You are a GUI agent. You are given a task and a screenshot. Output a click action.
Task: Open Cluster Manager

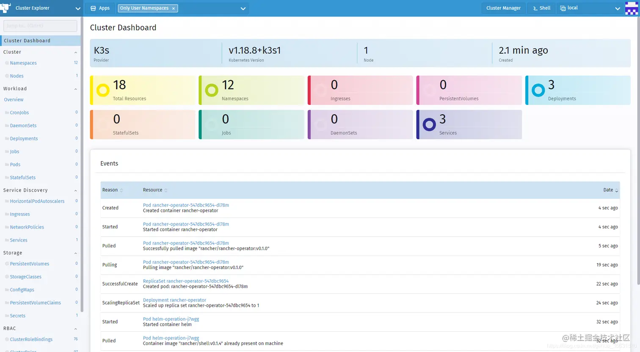503,8
